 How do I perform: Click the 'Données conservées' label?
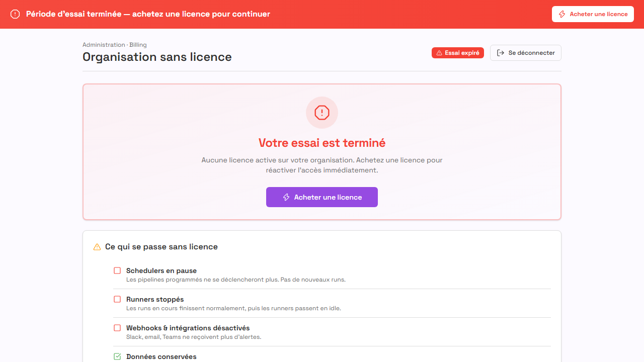pyautogui.click(x=162, y=356)
